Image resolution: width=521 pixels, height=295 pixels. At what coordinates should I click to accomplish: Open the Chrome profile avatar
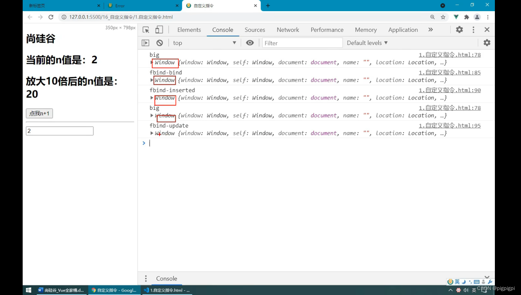477,17
